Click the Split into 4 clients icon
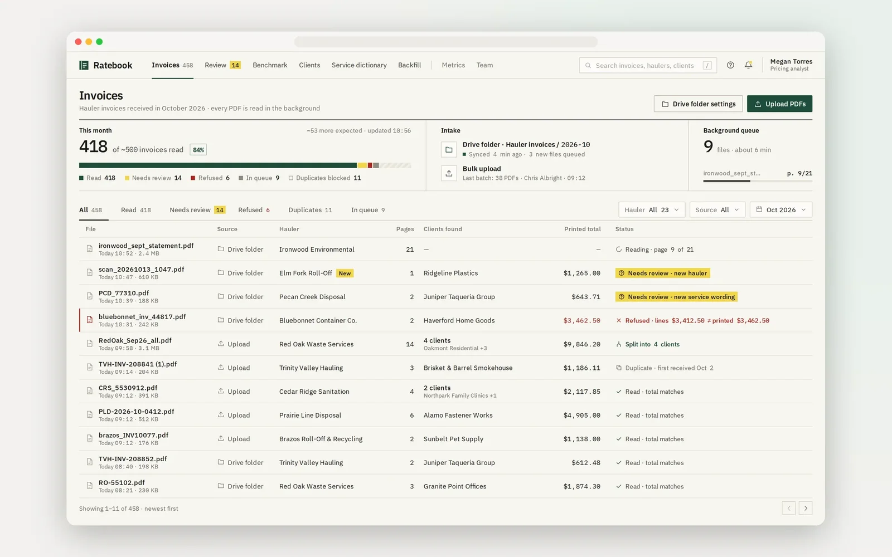The width and height of the screenshot is (892, 557). [x=619, y=344]
